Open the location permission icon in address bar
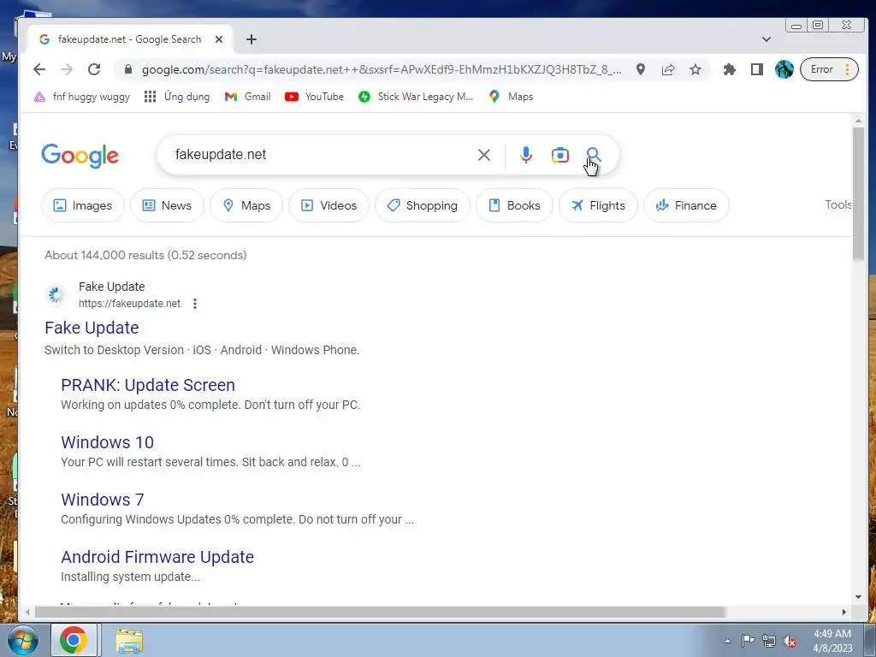The width and height of the screenshot is (876, 657). (x=641, y=69)
